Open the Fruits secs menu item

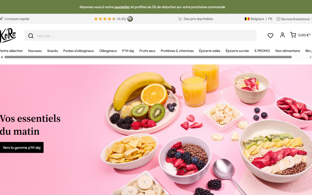(147, 51)
